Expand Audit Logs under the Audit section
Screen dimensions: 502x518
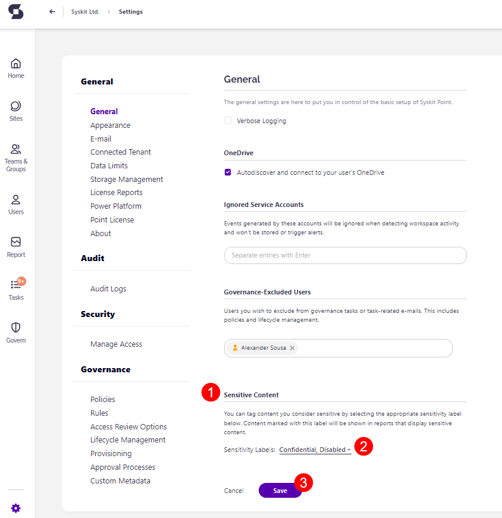(108, 288)
